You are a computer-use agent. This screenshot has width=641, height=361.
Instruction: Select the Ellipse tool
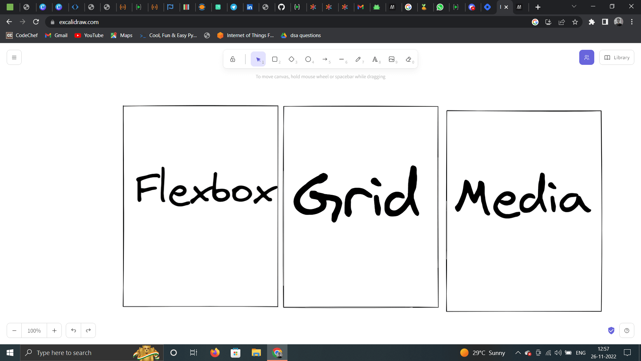coord(308,59)
